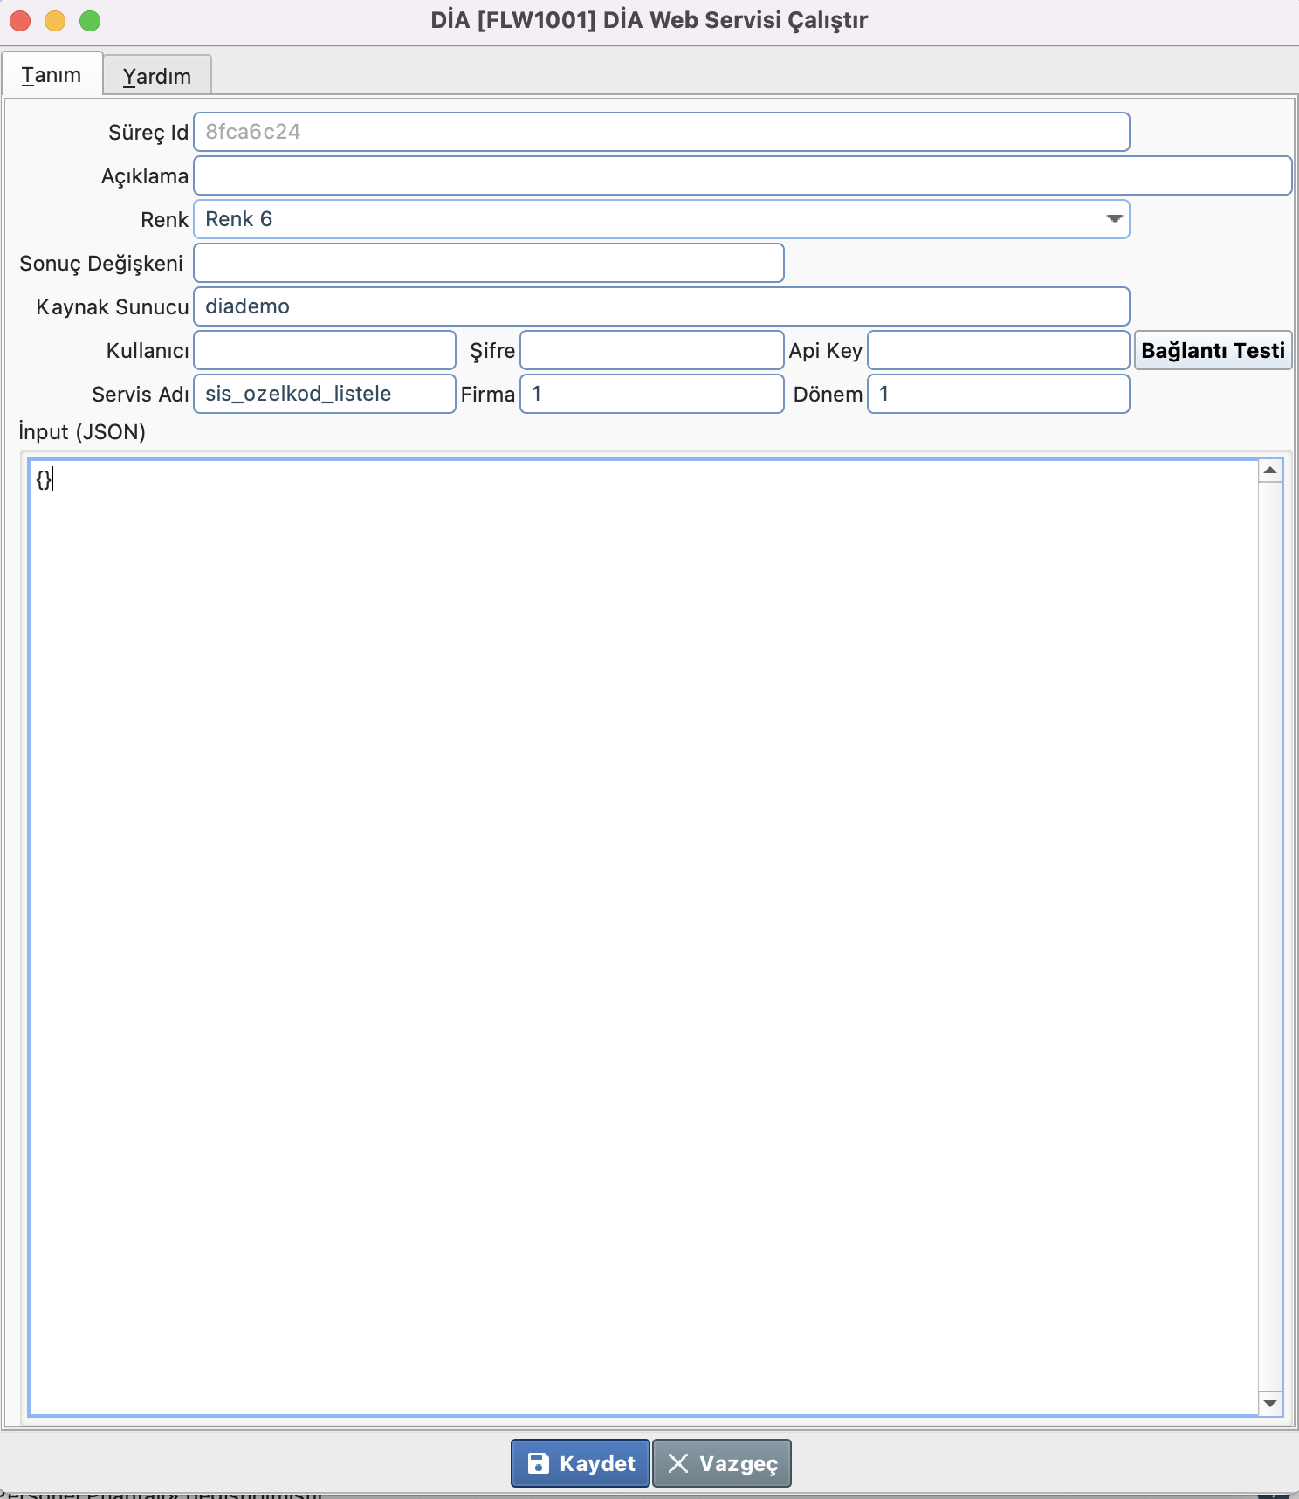Click the Kaydet save button
The height and width of the screenshot is (1499, 1299).
(x=581, y=1463)
